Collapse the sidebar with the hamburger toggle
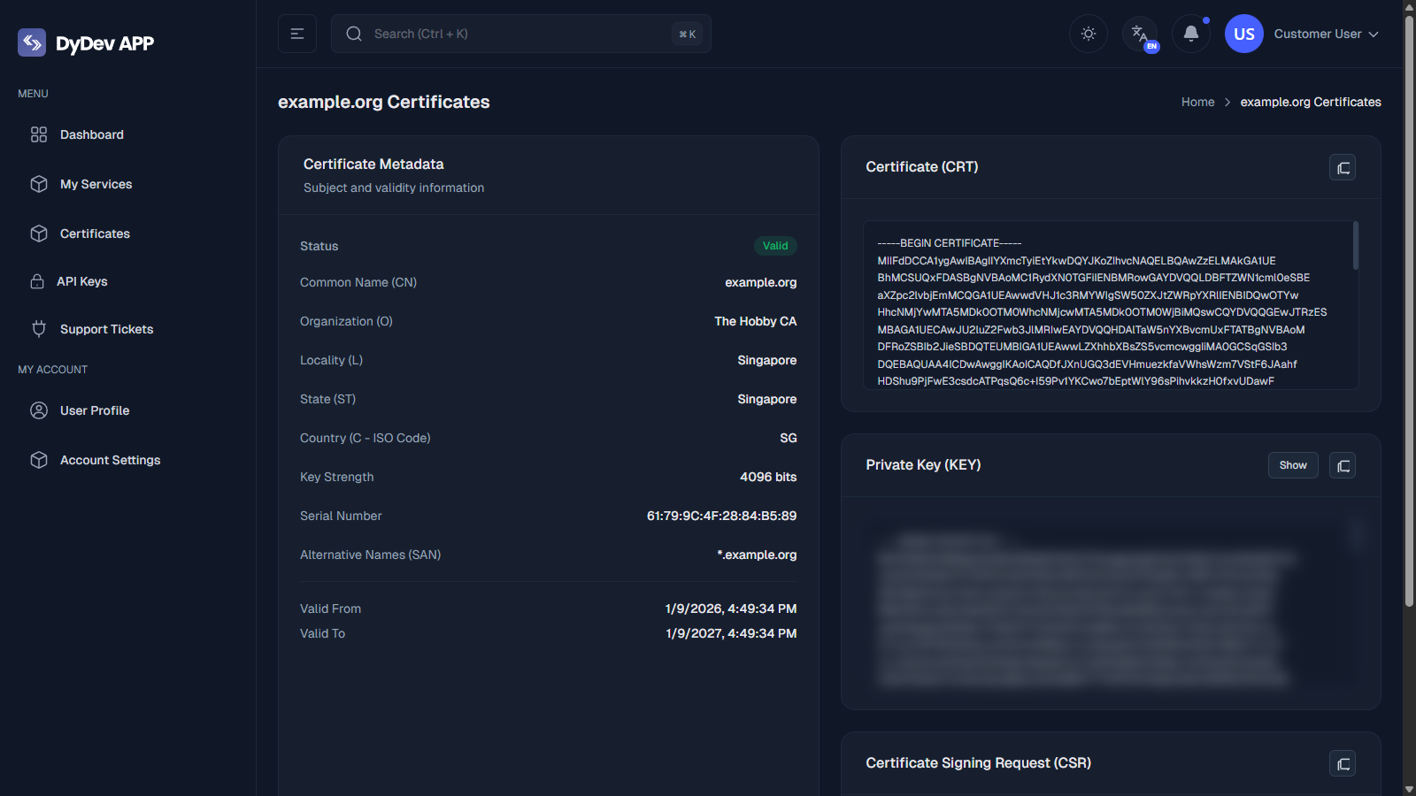1416x796 pixels. (297, 34)
